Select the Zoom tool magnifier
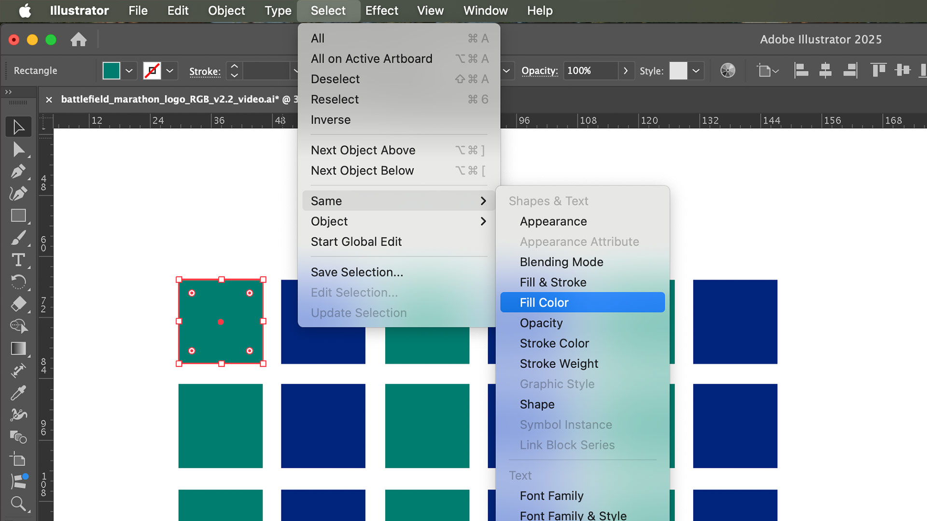Screen dimensions: 927x521 tap(18, 504)
